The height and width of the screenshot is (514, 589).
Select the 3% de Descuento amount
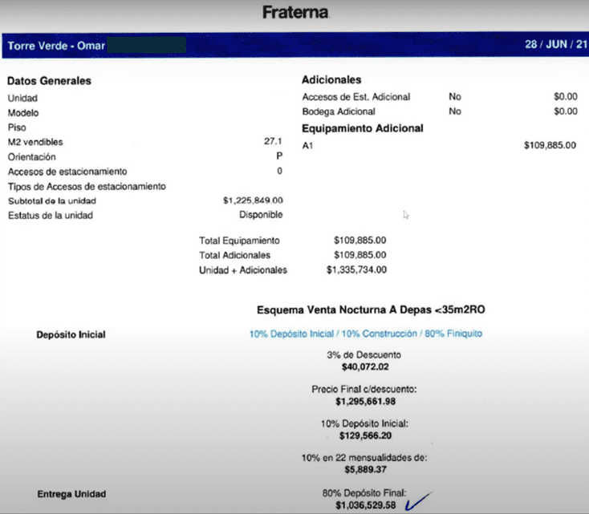pyautogui.click(x=365, y=366)
